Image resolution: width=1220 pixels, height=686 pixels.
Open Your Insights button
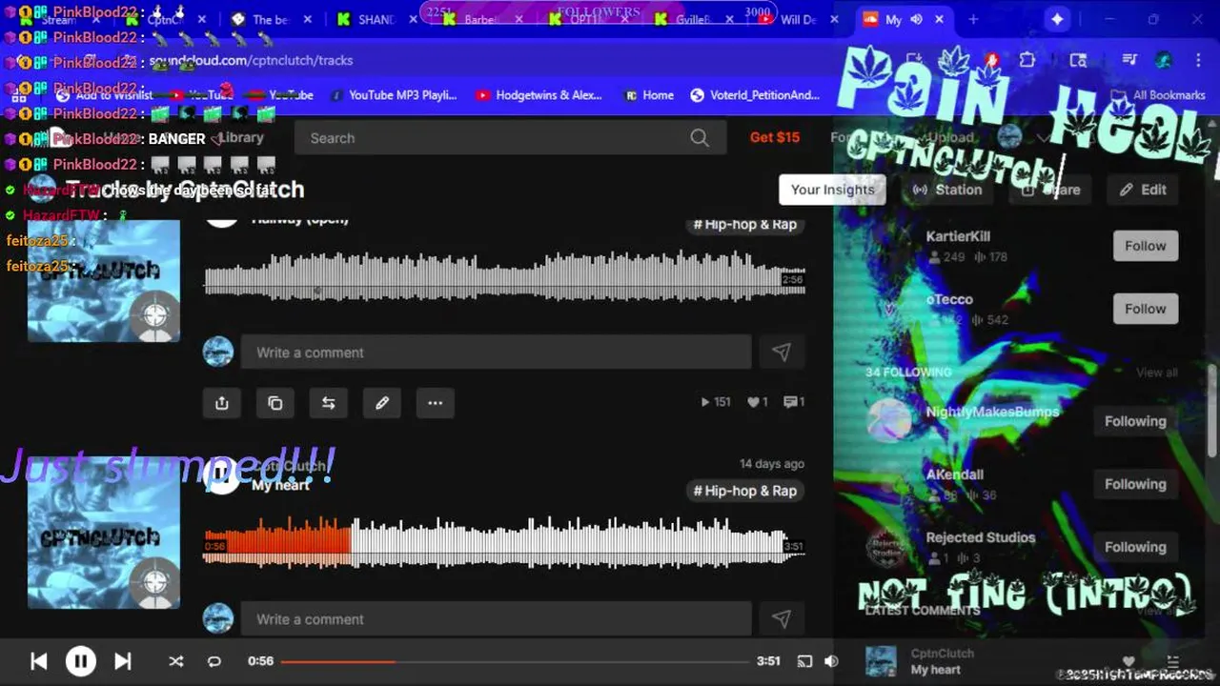tap(832, 190)
